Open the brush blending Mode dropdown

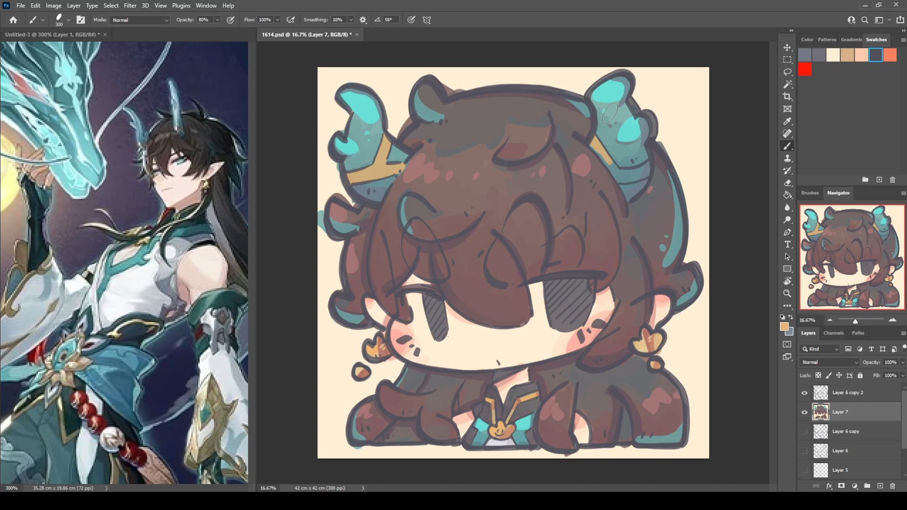[140, 20]
